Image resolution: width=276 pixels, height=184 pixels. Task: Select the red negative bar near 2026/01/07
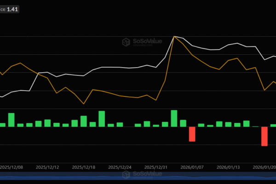coord(192,134)
